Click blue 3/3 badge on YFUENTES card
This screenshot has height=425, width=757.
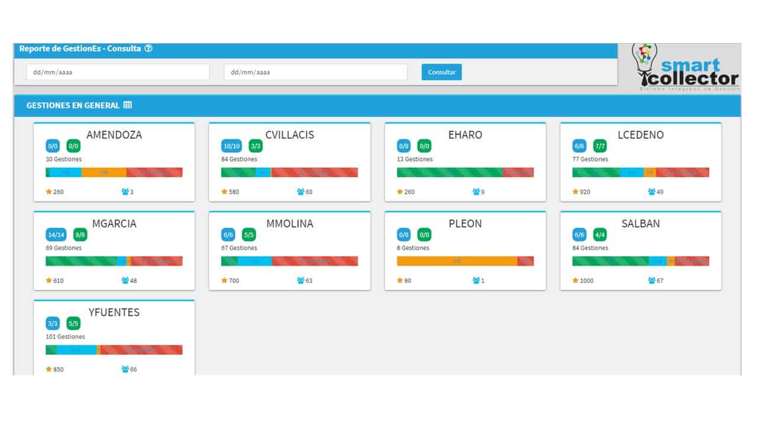pos(53,323)
